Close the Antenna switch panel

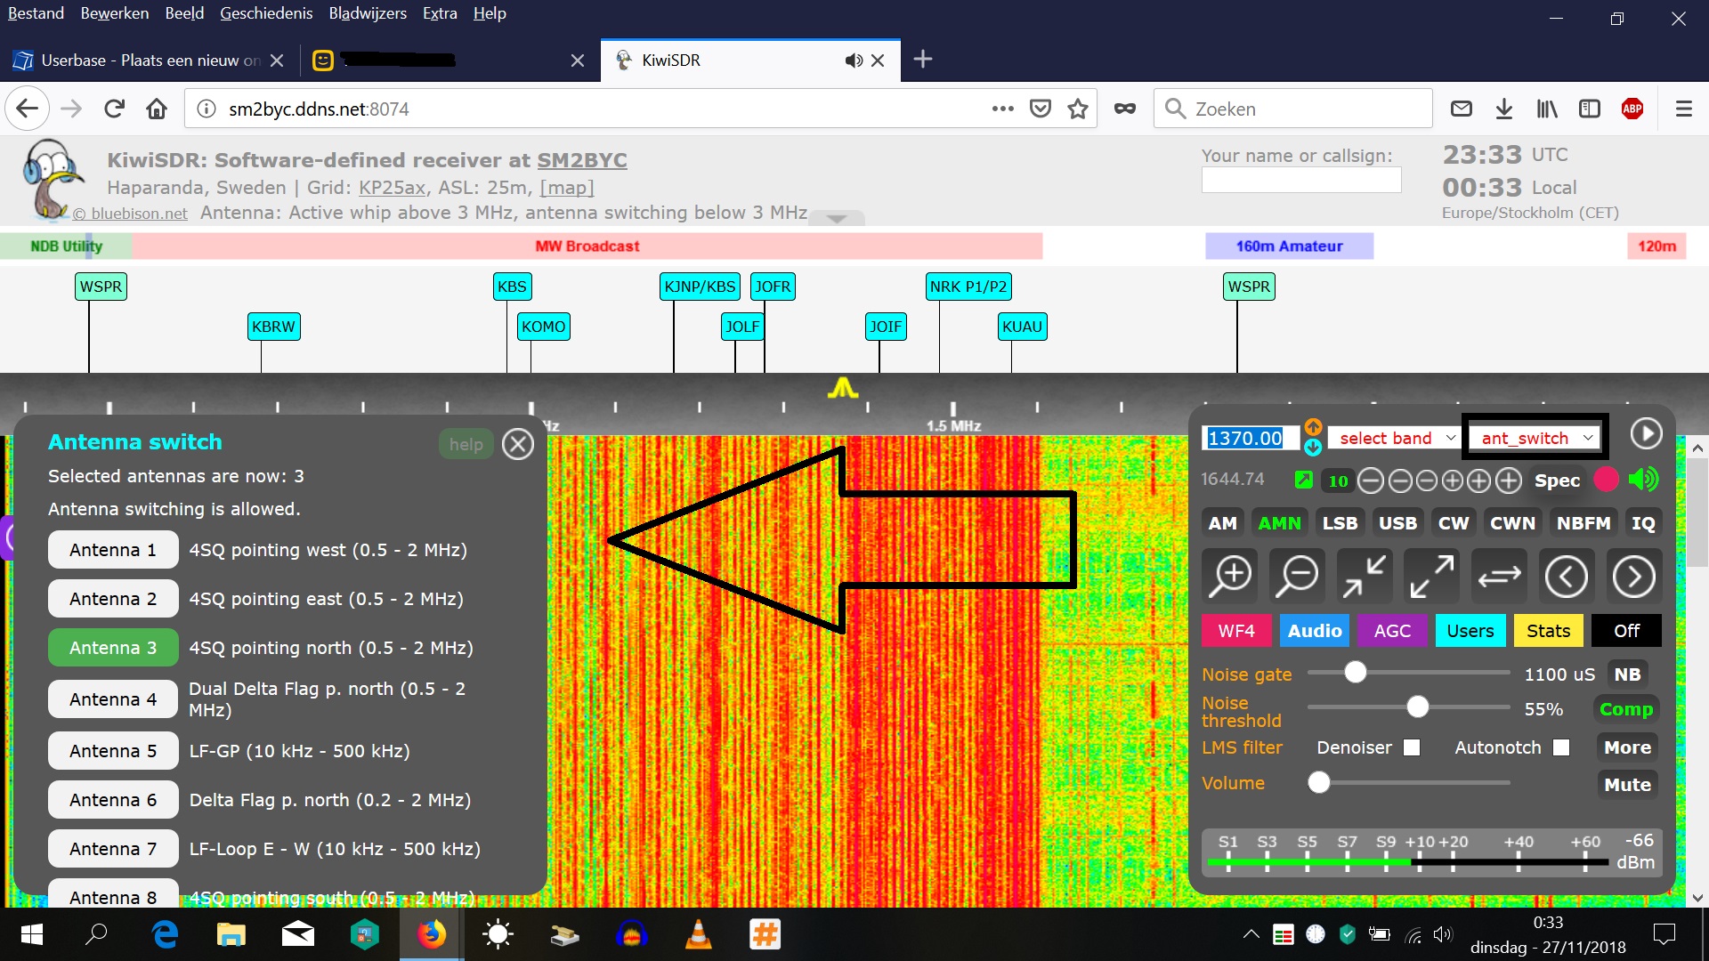[x=517, y=444]
